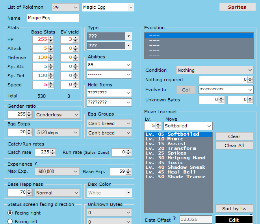Open the Evolve to ?????????? dropdown
The height and width of the screenshot is (224, 260).
point(226,90)
